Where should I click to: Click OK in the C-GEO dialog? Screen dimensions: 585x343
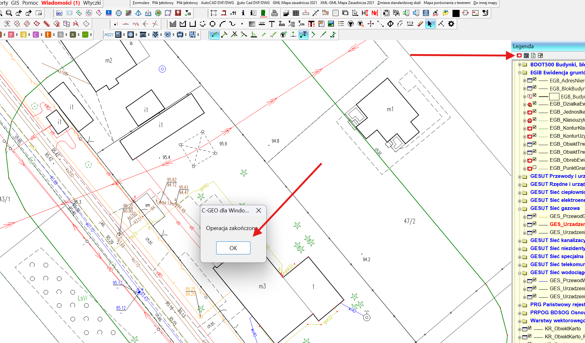coord(233,248)
